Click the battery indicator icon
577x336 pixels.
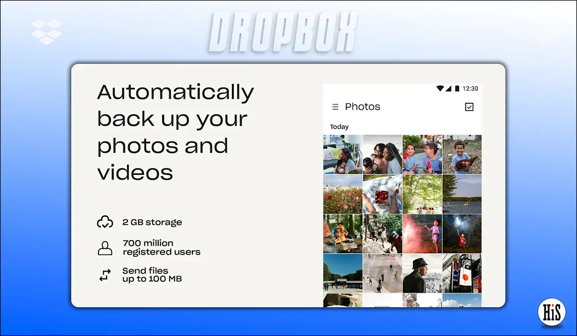(457, 88)
